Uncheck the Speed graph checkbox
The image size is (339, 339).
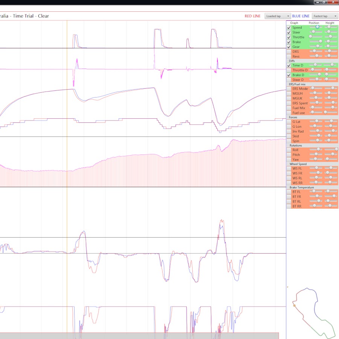(289, 27)
